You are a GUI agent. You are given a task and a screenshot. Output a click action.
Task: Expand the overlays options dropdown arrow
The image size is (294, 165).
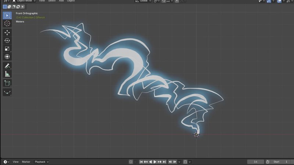coord(284,1)
